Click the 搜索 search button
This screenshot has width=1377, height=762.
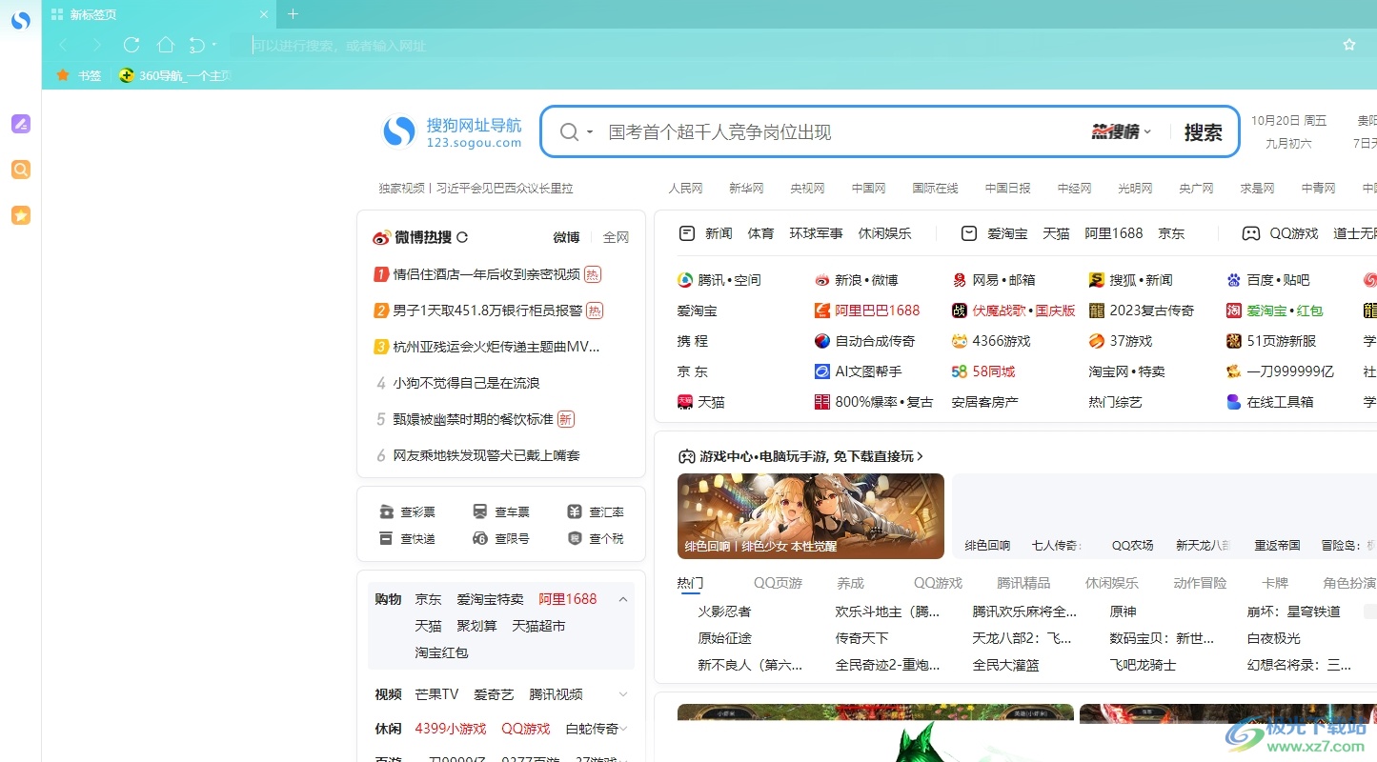point(1203,132)
